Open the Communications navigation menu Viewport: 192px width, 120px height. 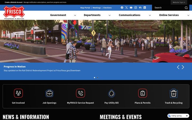130,15
